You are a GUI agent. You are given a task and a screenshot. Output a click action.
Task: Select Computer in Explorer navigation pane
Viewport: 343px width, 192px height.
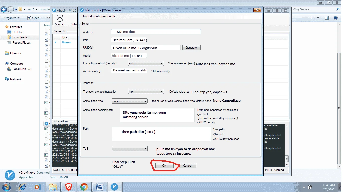17,64
